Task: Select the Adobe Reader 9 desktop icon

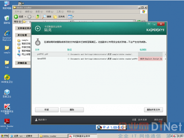Action: click(7, 124)
